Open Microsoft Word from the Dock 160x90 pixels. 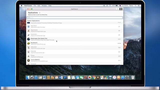pos(61,77)
